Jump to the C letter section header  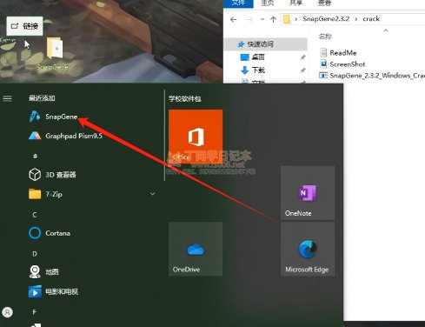click(35, 215)
